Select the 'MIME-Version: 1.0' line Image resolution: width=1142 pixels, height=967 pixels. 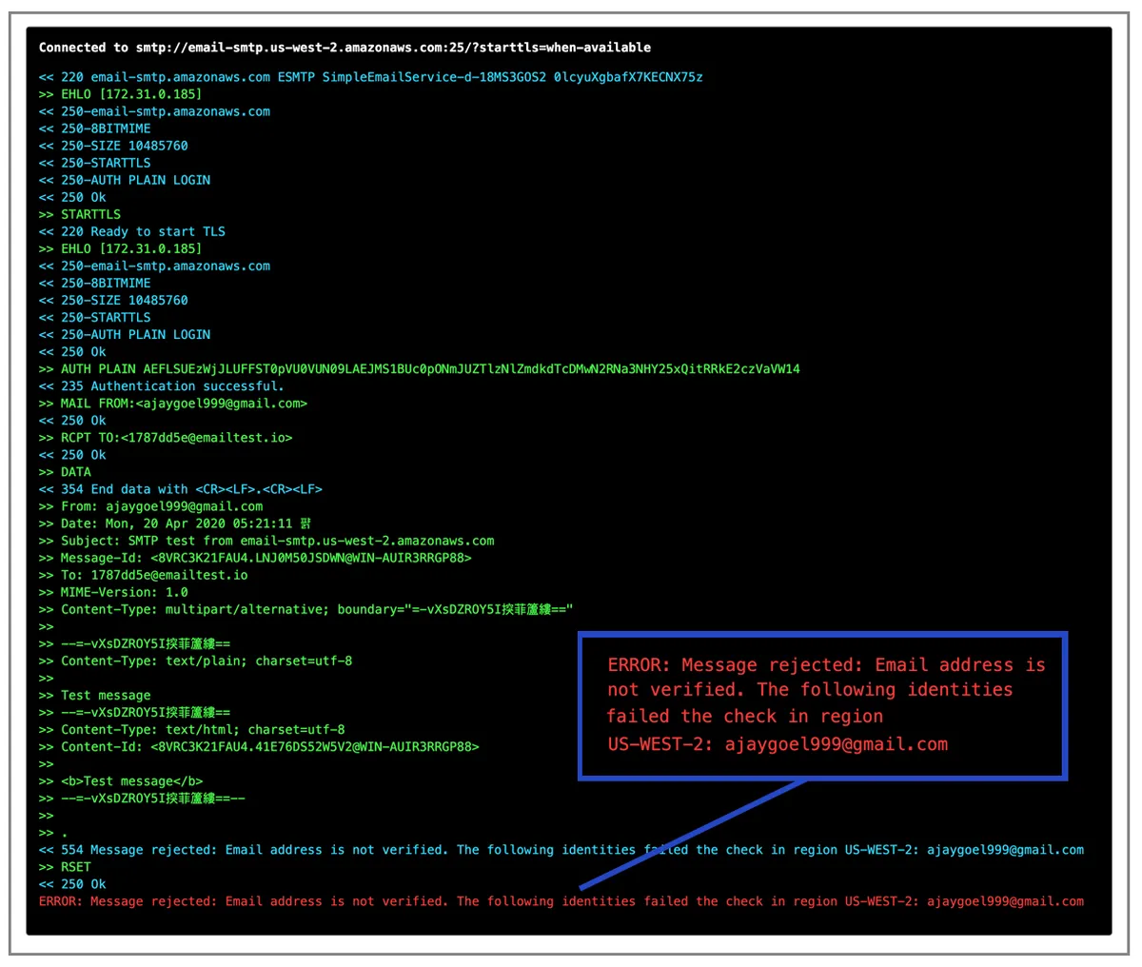point(113,591)
